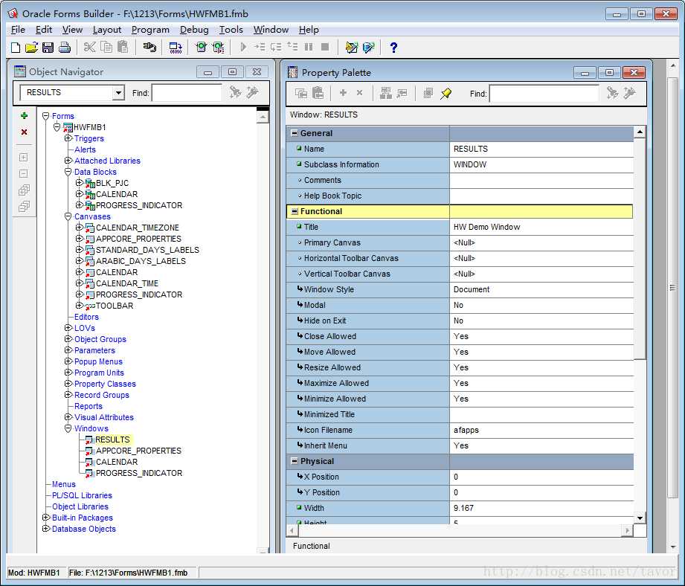The image size is (685, 586).
Task: Click the Find Next icon in Object Navigator
Action: 235,92
